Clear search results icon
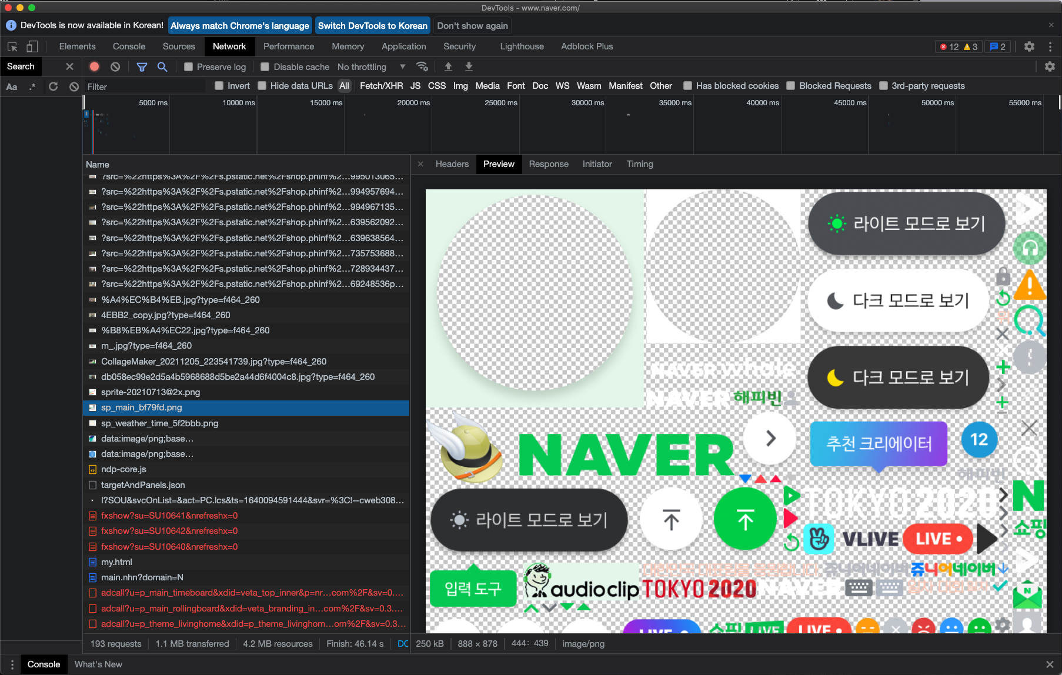 [74, 86]
